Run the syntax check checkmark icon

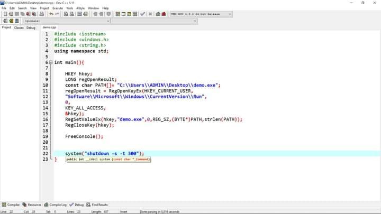click(143, 14)
